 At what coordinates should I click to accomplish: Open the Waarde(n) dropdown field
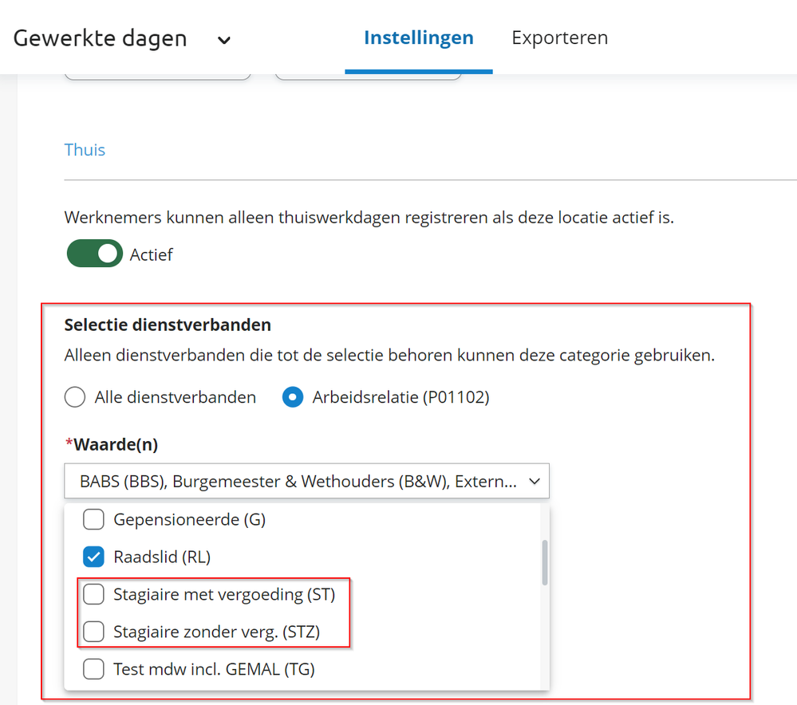(299, 482)
